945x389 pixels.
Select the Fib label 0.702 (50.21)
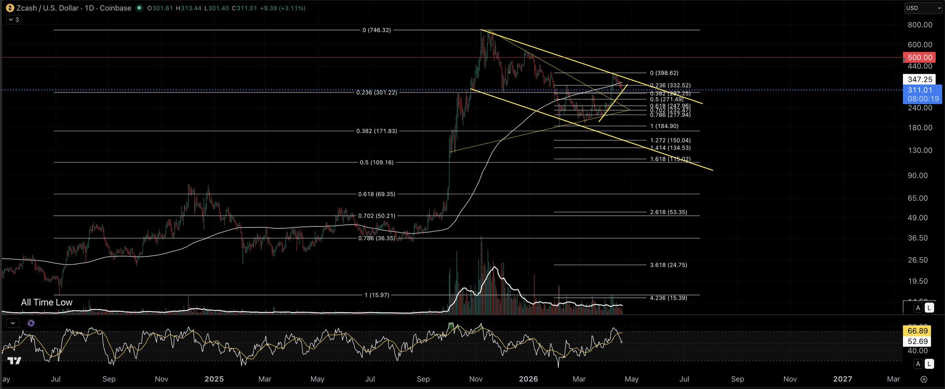377,216
